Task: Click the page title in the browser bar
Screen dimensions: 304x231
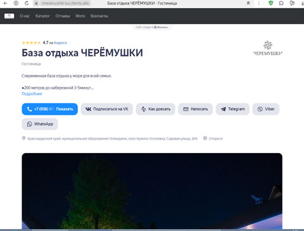Action: click(142, 3)
